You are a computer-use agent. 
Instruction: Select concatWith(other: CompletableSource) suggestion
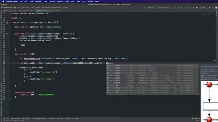tap(152, 65)
